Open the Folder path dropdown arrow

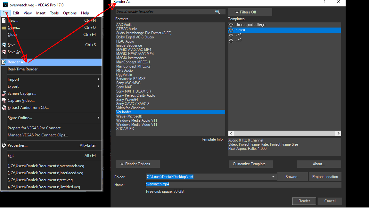tap(273, 177)
